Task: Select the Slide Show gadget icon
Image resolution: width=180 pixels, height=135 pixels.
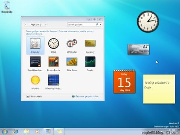Action: click(72, 61)
